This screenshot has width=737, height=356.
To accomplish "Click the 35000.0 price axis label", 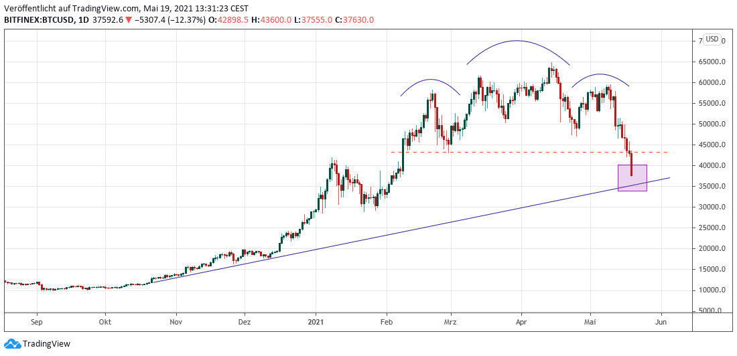I will [713, 186].
